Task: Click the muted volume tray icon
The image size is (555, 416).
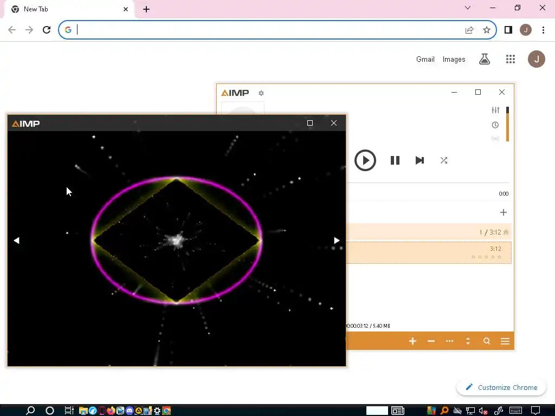Action: point(483,411)
